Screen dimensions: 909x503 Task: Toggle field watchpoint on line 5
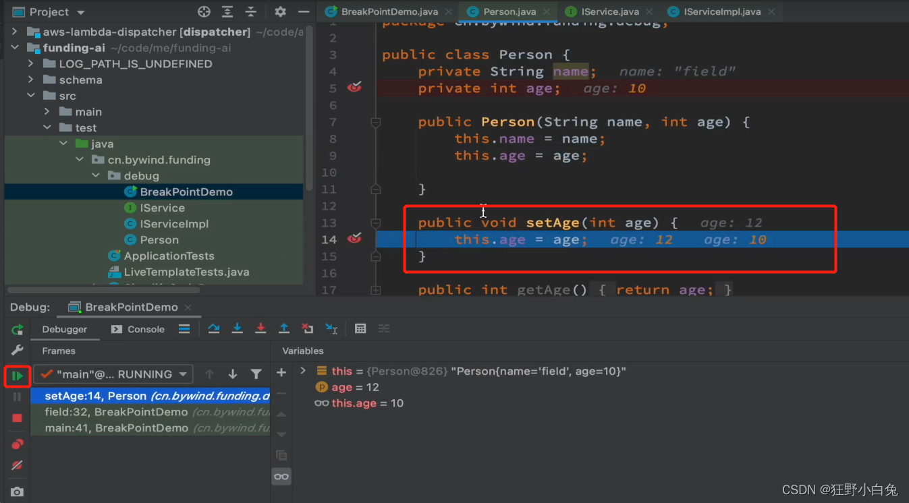pos(354,88)
